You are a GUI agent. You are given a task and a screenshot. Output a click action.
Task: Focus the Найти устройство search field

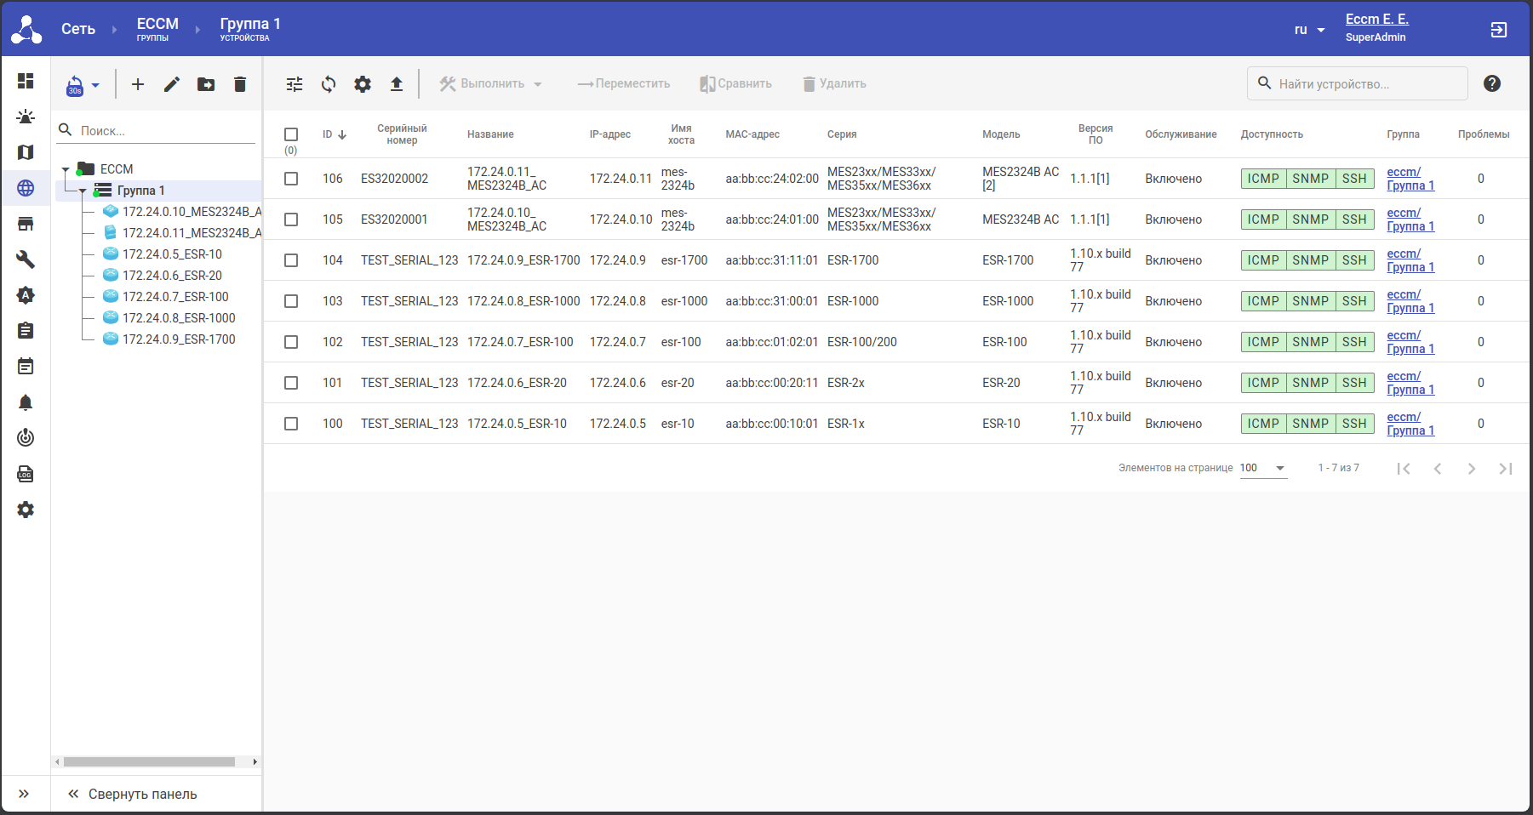click(1357, 83)
